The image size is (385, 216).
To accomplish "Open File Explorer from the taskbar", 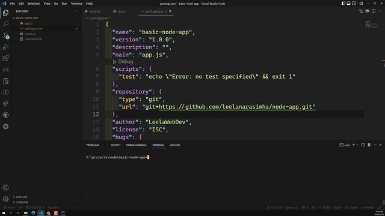I will tap(25, 213).
